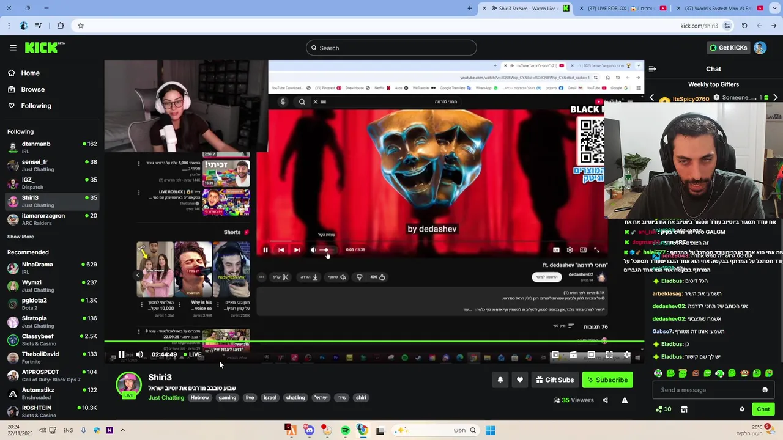Image resolution: width=783 pixels, height=440 pixels.
Task: Open Spotify from Windows taskbar
Action: (345, 430)
